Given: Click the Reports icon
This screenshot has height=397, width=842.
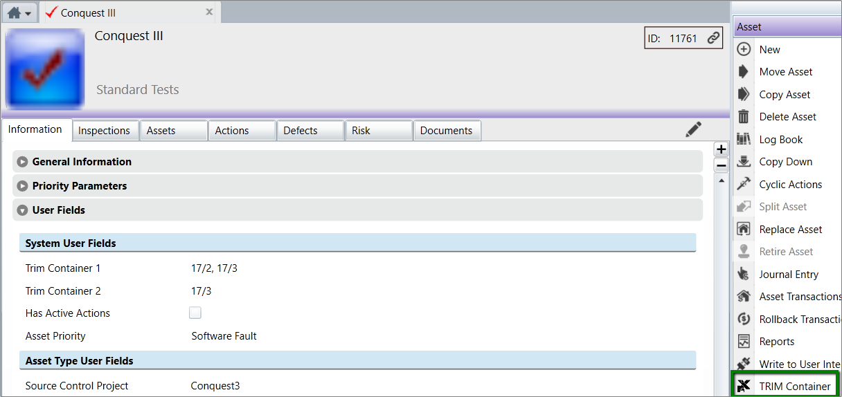Looking at the screenshot, I should 744,341.
